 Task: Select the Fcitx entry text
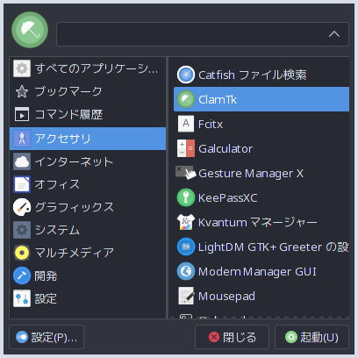click(211, 125)
